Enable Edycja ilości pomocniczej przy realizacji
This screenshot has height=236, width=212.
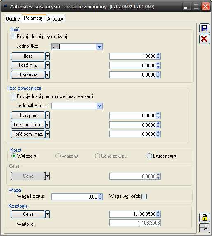(13, 96)
